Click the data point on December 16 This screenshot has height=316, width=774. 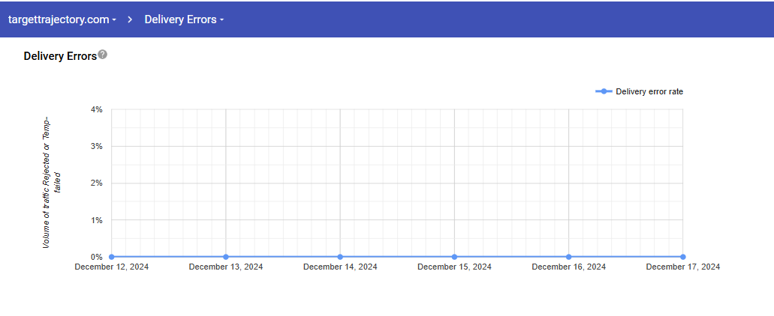568,257
